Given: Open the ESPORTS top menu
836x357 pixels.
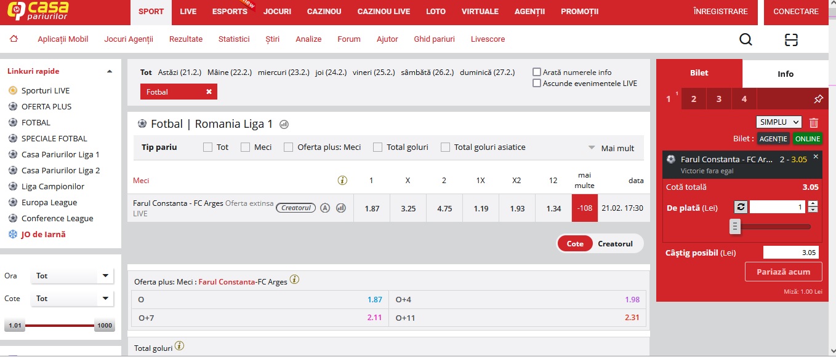Looking at the screenshot, I should (230, 12).
